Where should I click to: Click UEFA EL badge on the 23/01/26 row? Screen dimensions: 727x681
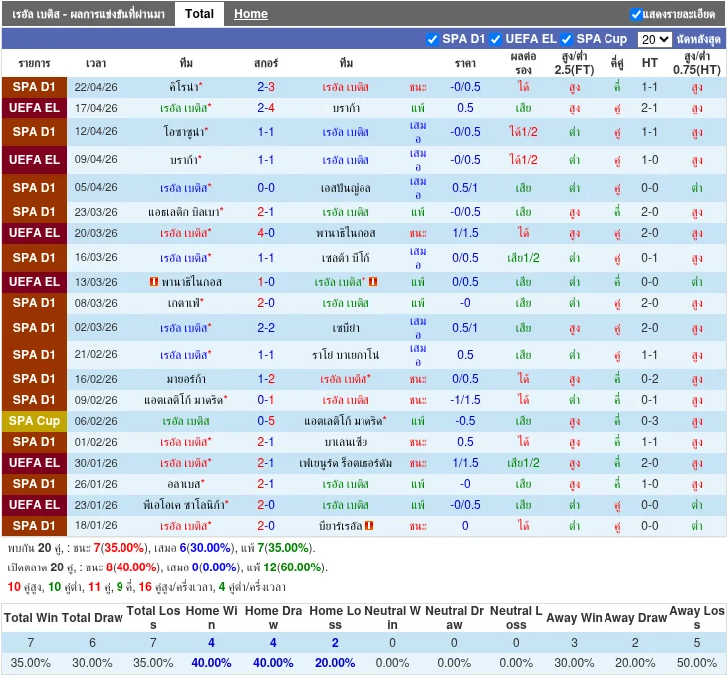click(34, 505)
